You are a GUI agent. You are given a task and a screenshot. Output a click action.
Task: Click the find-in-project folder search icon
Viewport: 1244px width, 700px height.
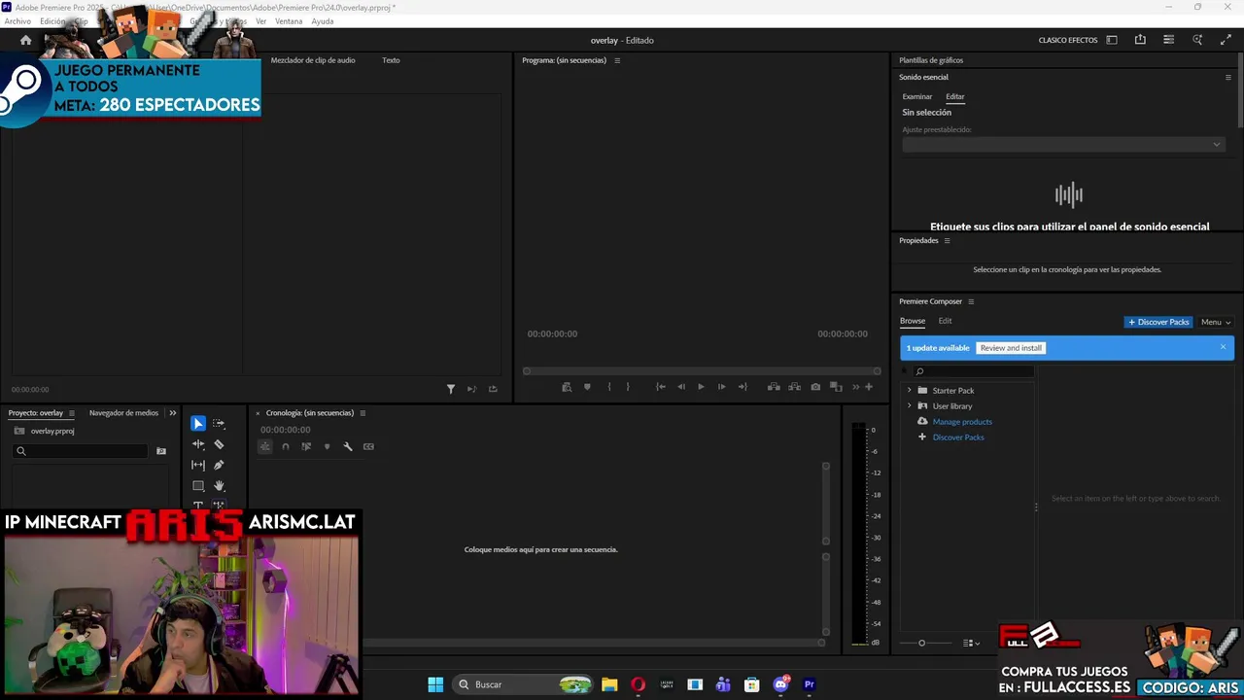161,451
